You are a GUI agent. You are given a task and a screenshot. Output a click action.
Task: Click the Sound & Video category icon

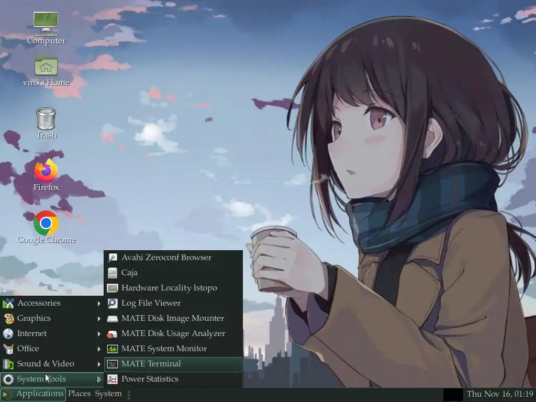coord(8,364)
